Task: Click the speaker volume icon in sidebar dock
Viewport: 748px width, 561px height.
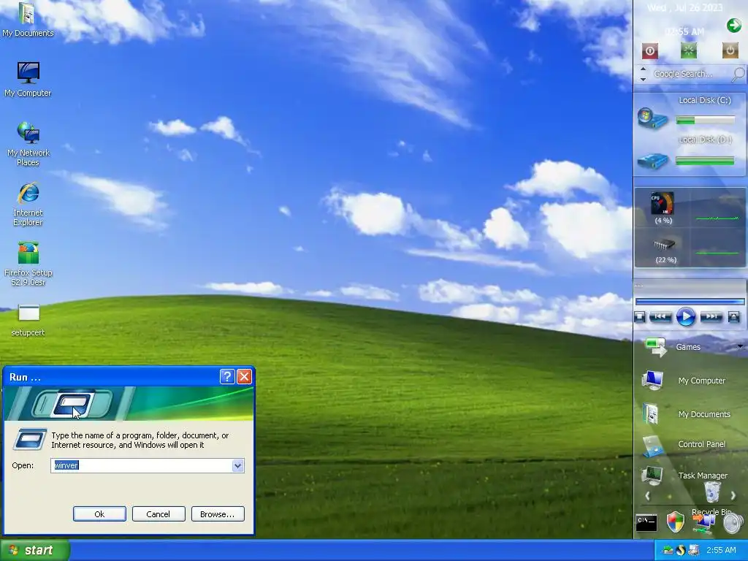Action: tap(733, 523)
